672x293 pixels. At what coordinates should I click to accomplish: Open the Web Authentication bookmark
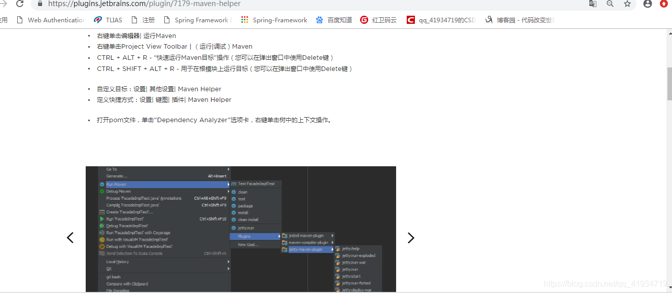point(51,20)
